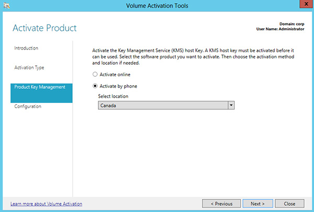The image size is (314, 212).
Task: Expand the location dropdown arrow
Action: (231, 105)
